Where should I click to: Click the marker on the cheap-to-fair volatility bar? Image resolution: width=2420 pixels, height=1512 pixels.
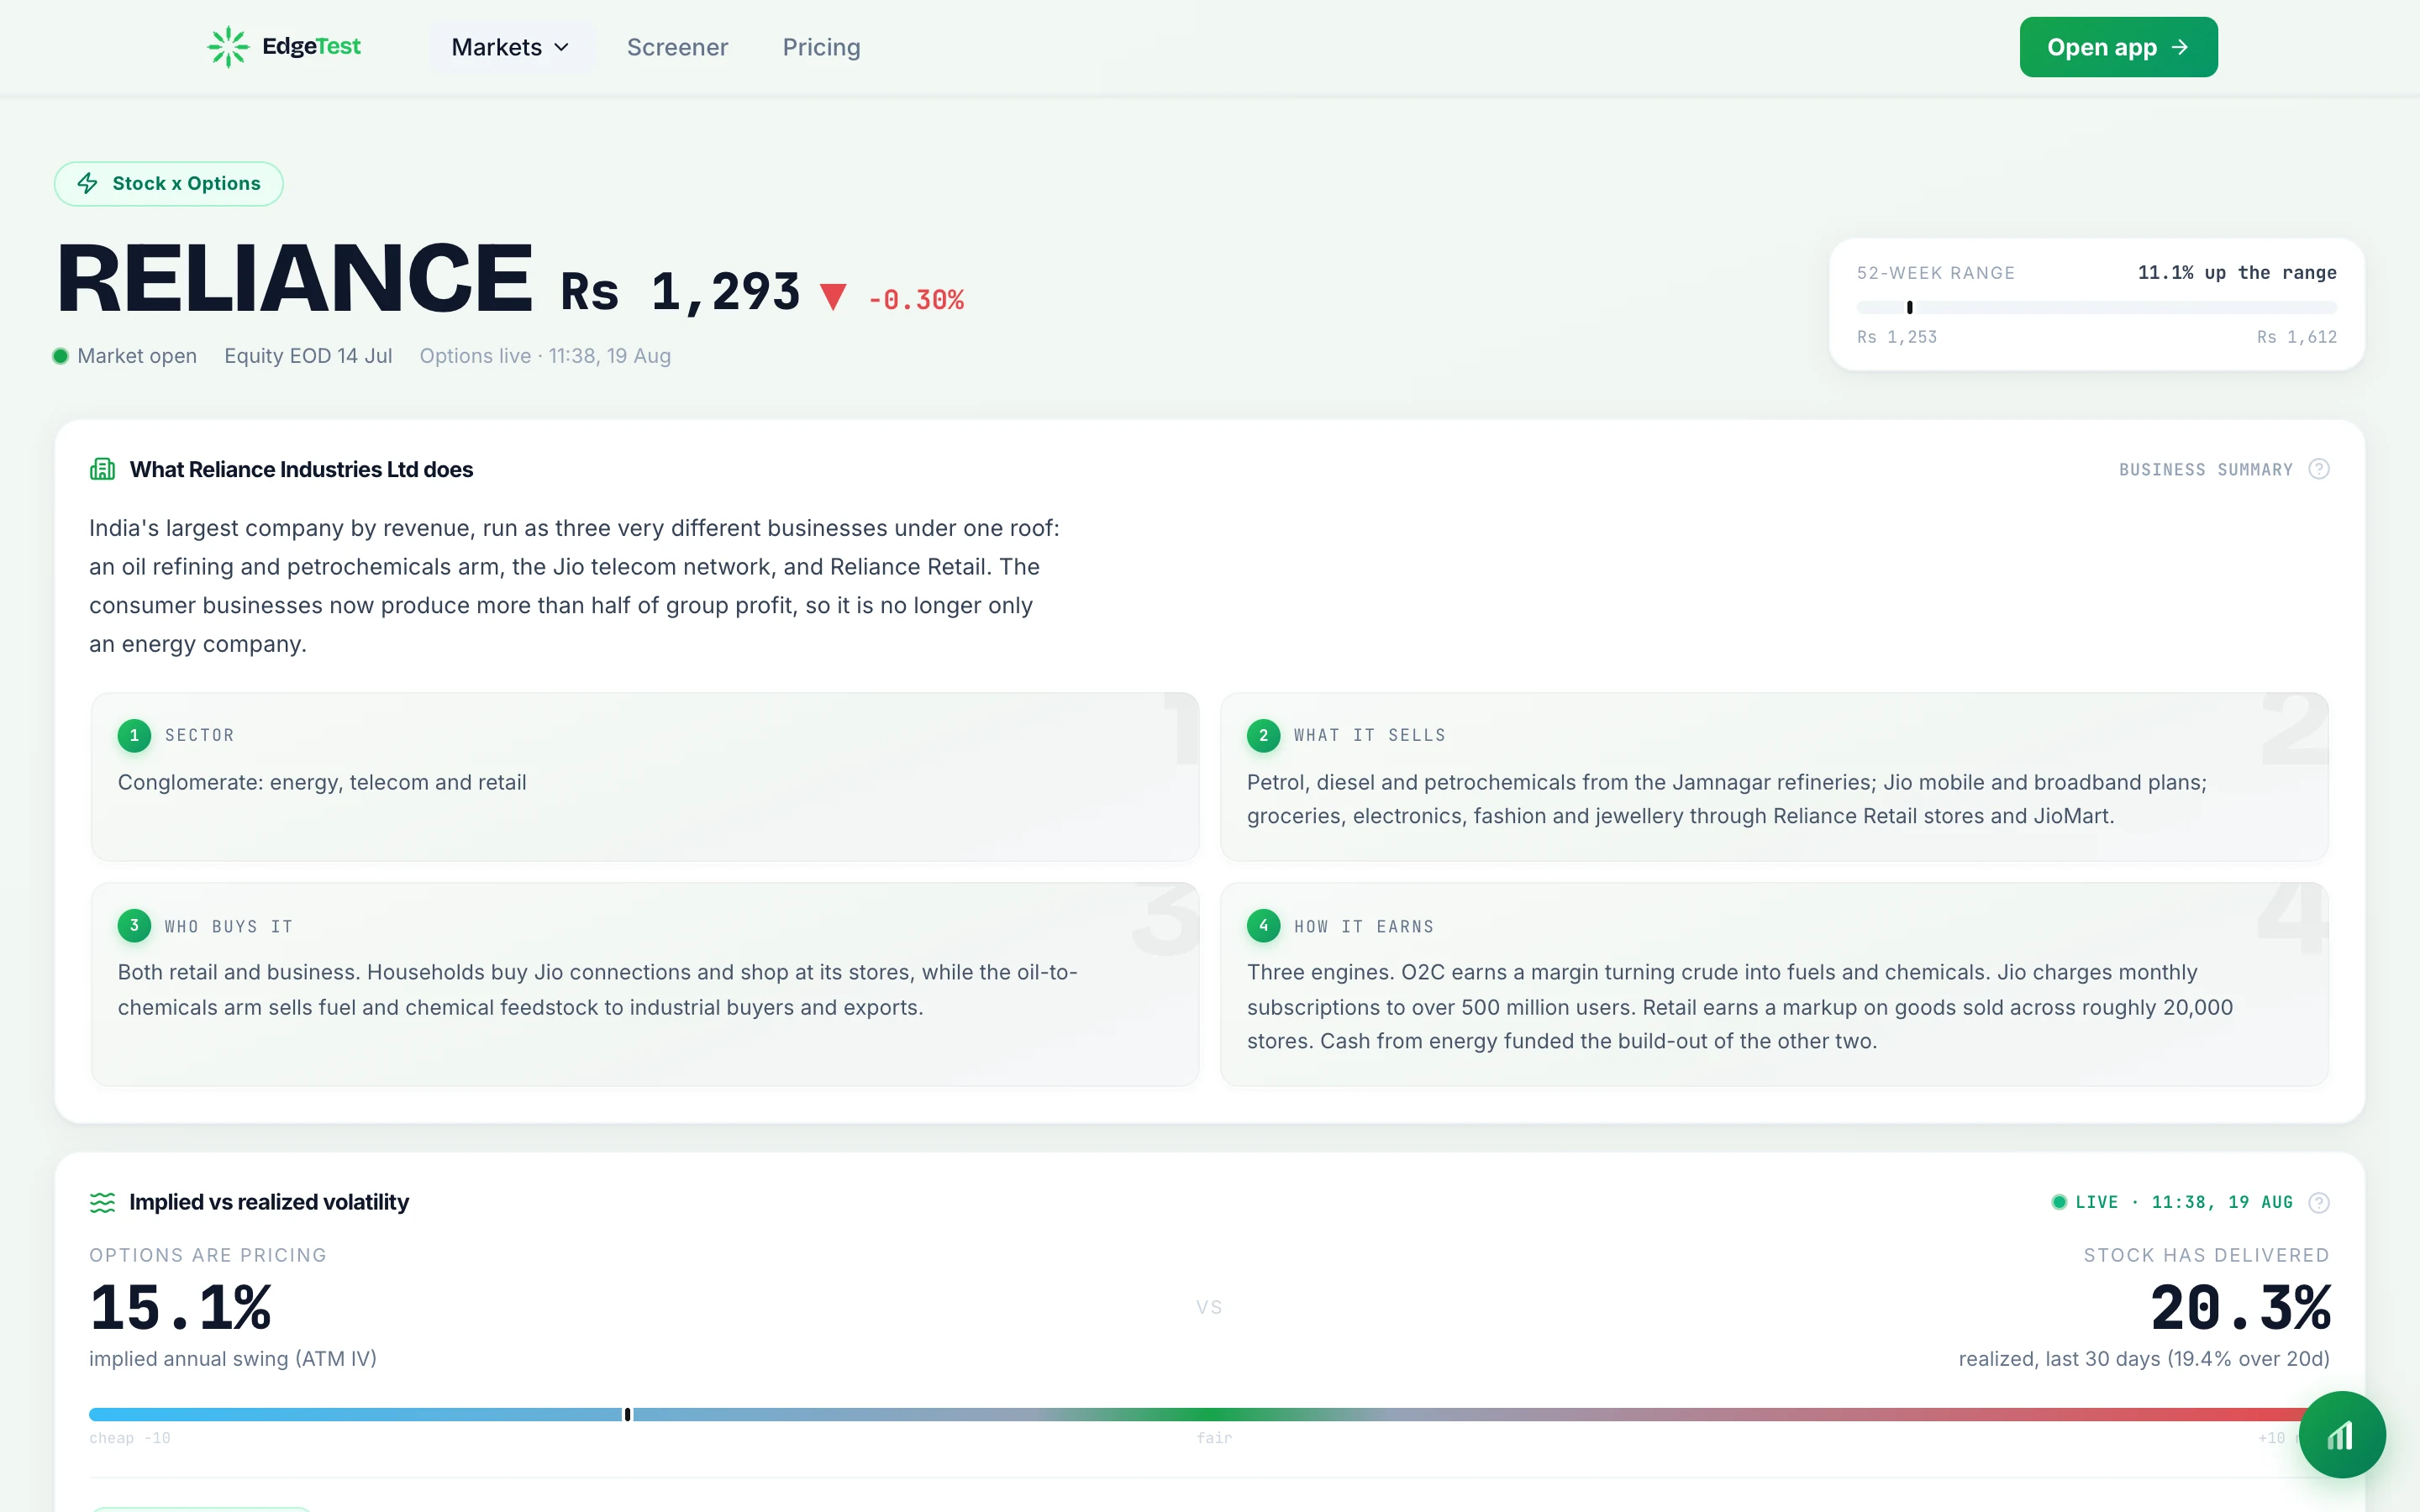tap(628, 1414)
